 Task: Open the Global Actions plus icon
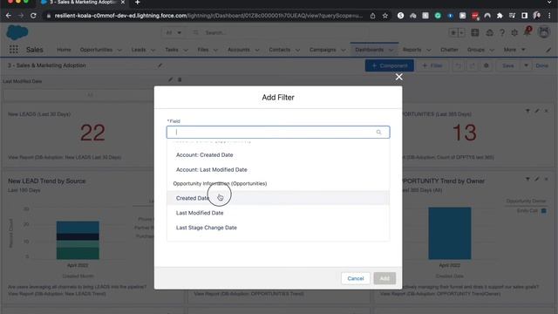click(x=474, y=33)
